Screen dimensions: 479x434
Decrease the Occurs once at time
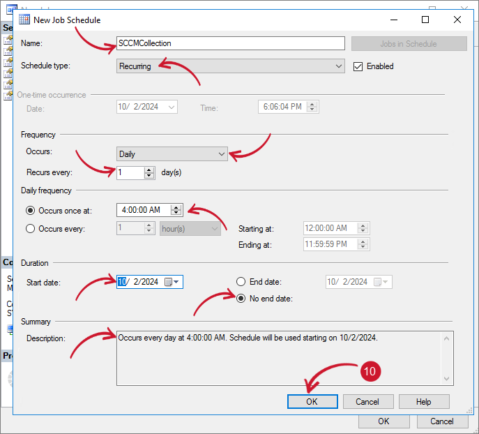click(x=176, y=214)
